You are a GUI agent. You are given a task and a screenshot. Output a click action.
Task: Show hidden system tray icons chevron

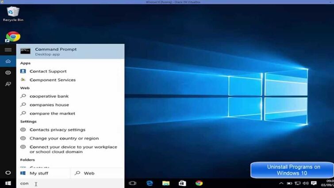(x=281, y=183)
